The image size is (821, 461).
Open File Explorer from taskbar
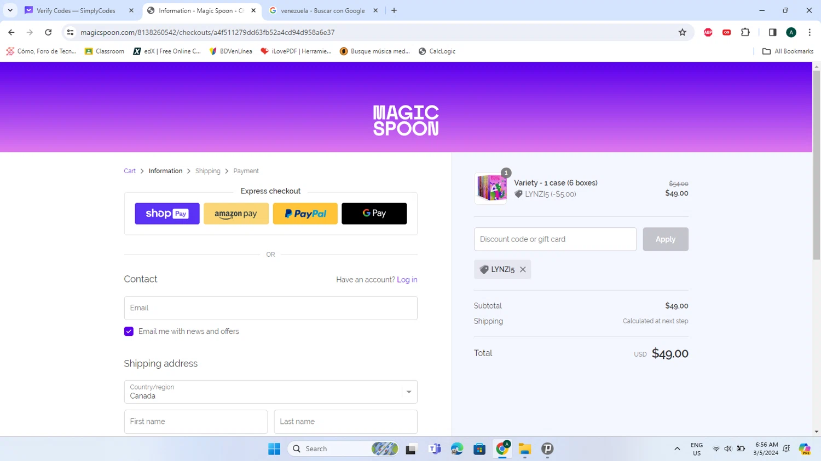pyautogui.click(x=525, y=448)
